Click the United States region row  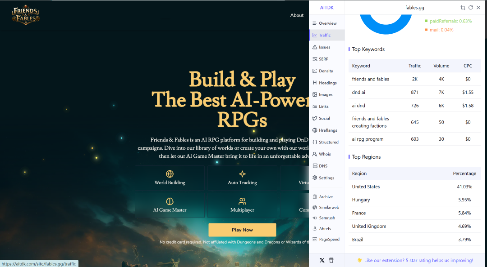[415, 187]
